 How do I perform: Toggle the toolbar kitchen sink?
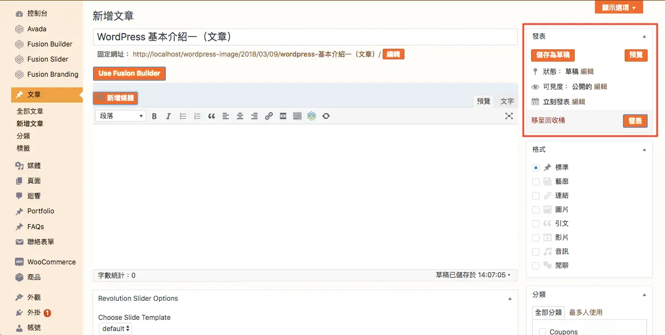tap(297, 116)
